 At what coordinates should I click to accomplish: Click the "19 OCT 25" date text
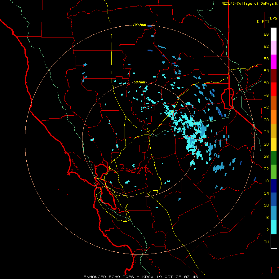tap(169, 277)
